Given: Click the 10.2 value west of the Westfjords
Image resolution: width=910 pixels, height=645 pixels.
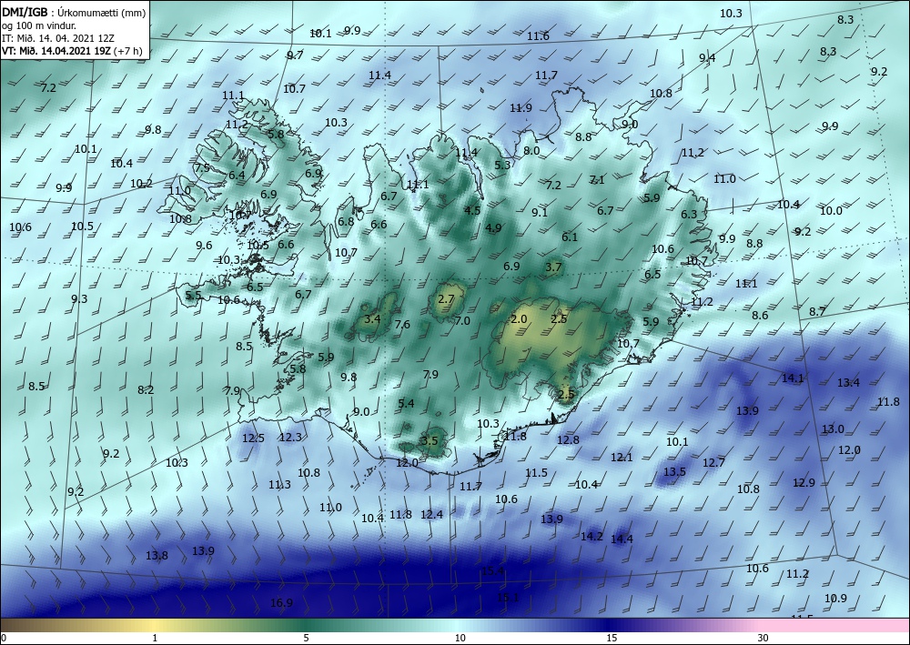Looking at the screenshot, I should point(141,183).
